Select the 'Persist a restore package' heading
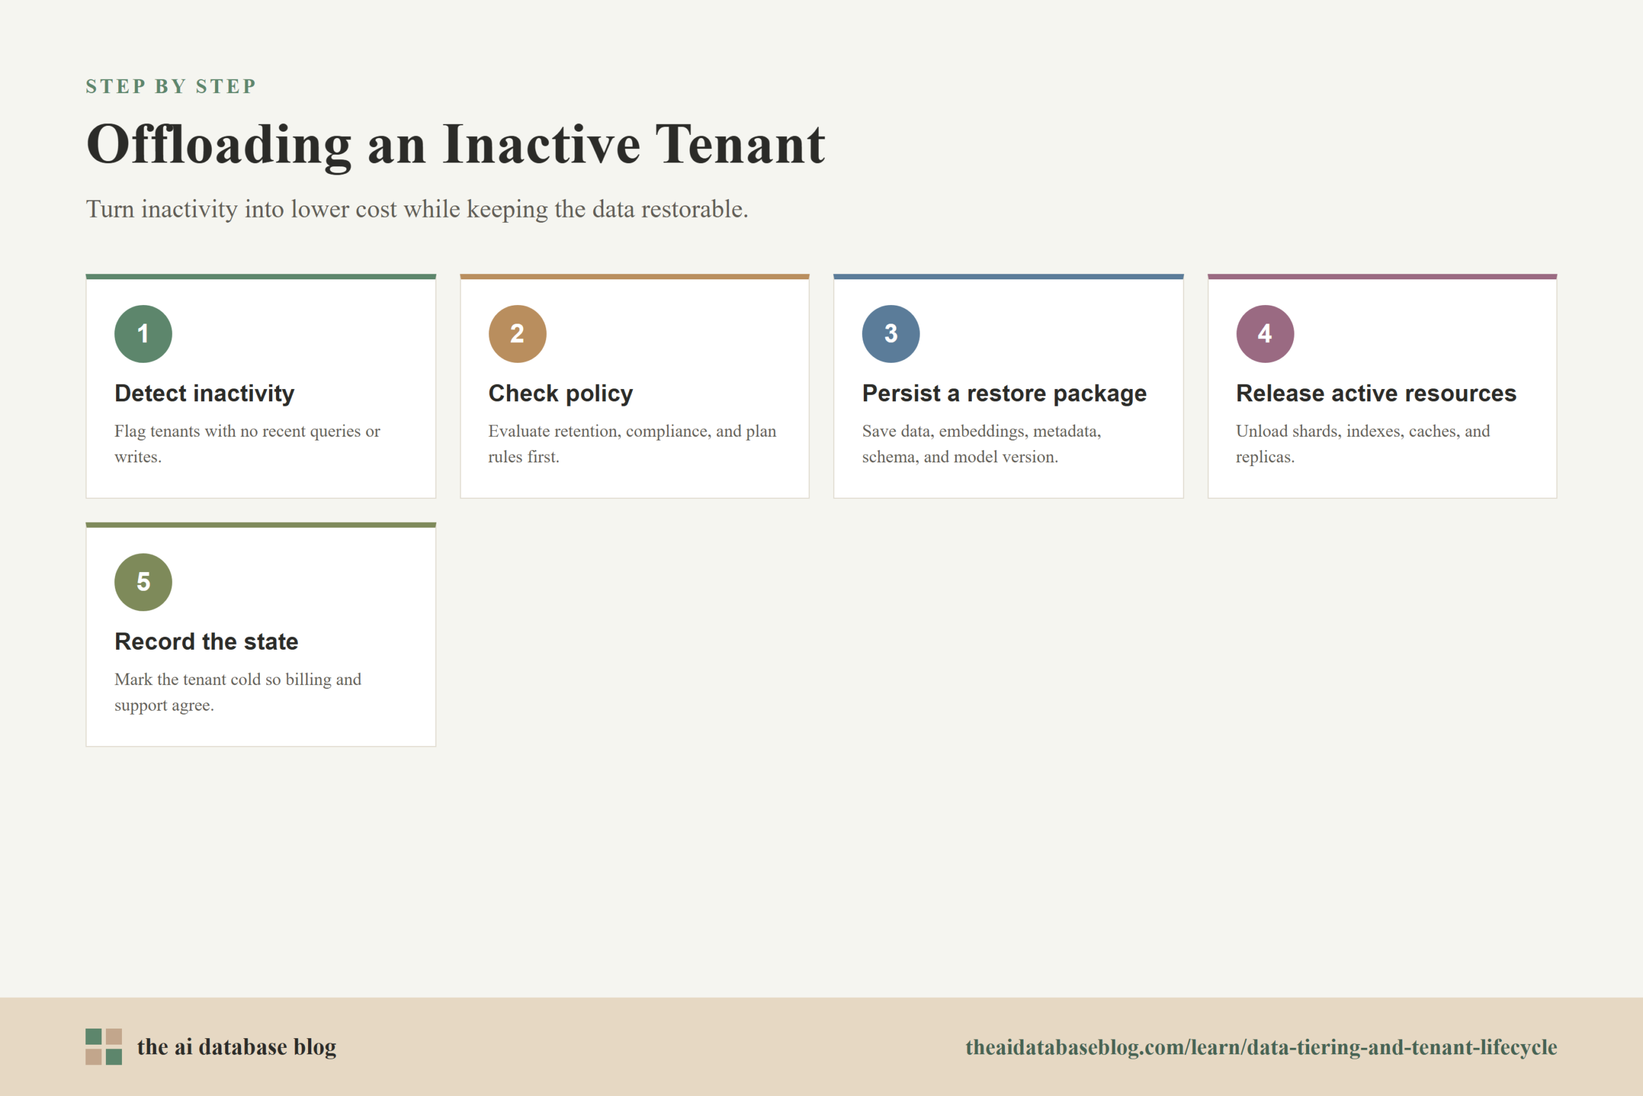Viewport: 1643px width, 1096px height. [x=1004, y=394]
